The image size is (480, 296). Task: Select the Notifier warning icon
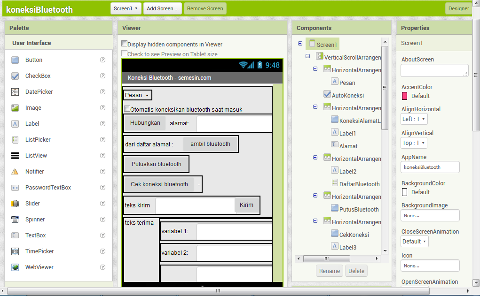15,172
